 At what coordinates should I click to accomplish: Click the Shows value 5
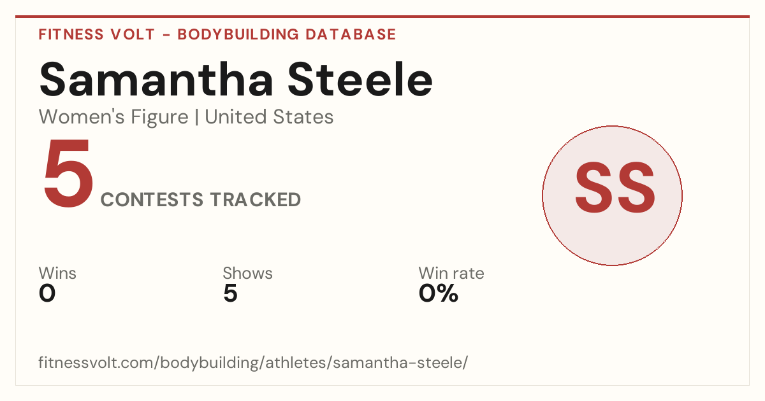230,293
